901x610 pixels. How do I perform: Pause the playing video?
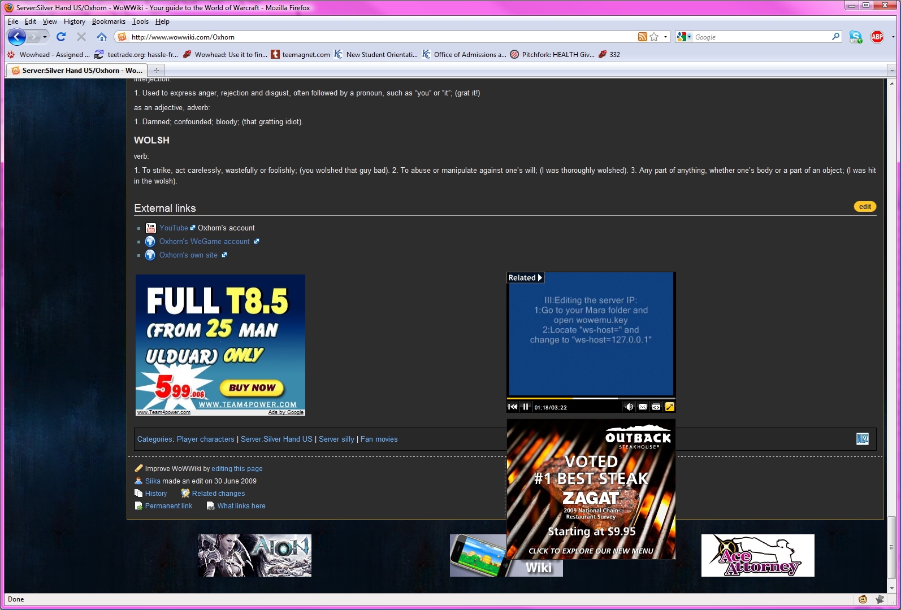[526, 407]
